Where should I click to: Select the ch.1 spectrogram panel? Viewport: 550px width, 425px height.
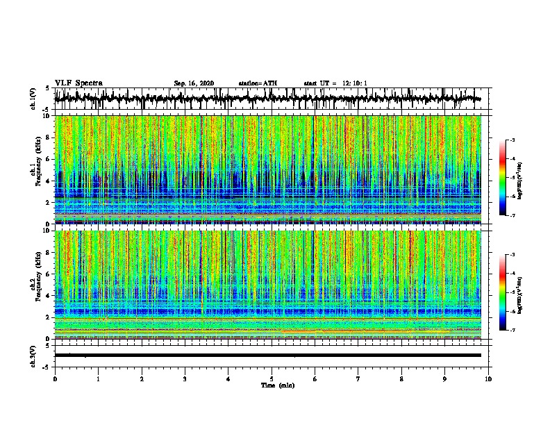(268, 169)
